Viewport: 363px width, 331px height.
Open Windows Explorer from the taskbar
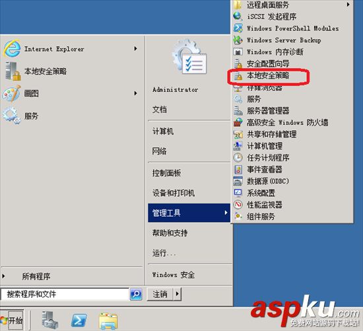point(108,321)
